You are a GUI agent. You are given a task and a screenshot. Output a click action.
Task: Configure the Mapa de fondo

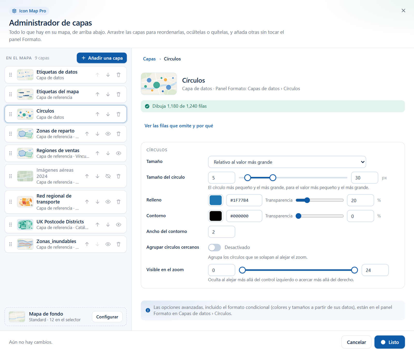click(x=107, y=317)
